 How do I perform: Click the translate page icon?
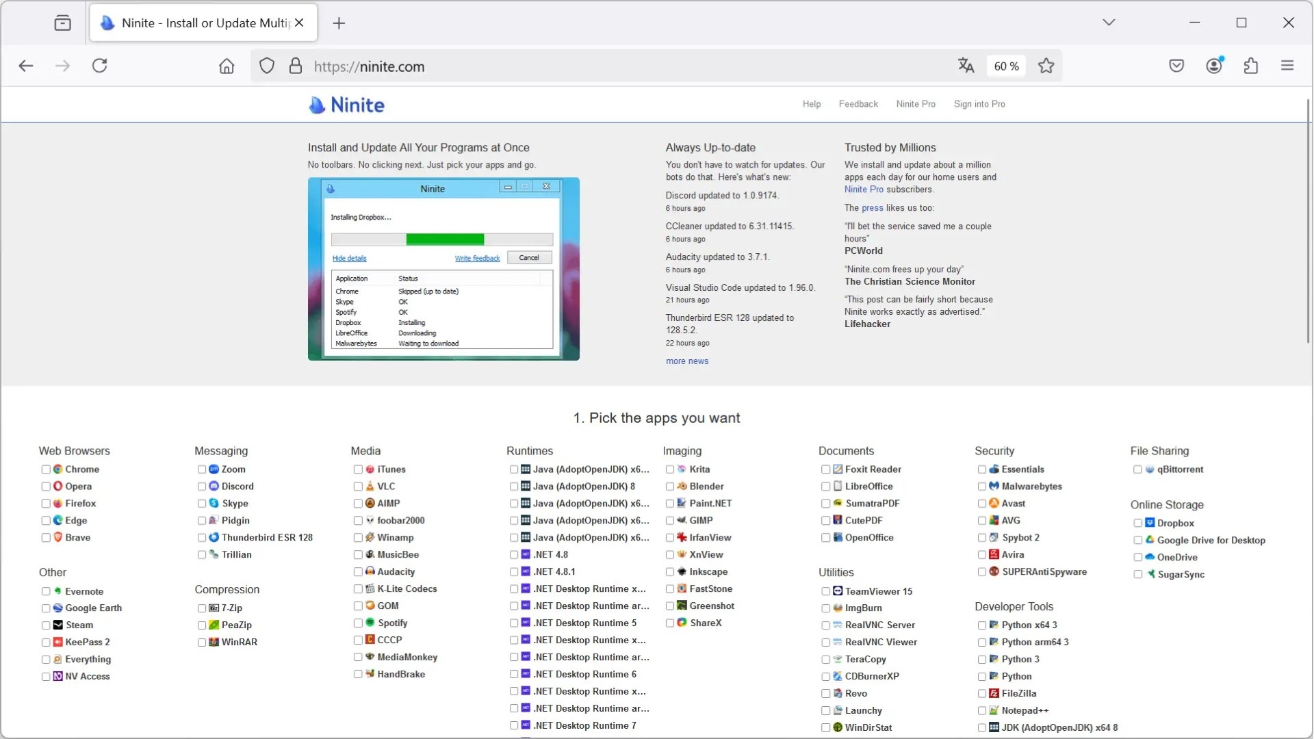click(966, 66)
